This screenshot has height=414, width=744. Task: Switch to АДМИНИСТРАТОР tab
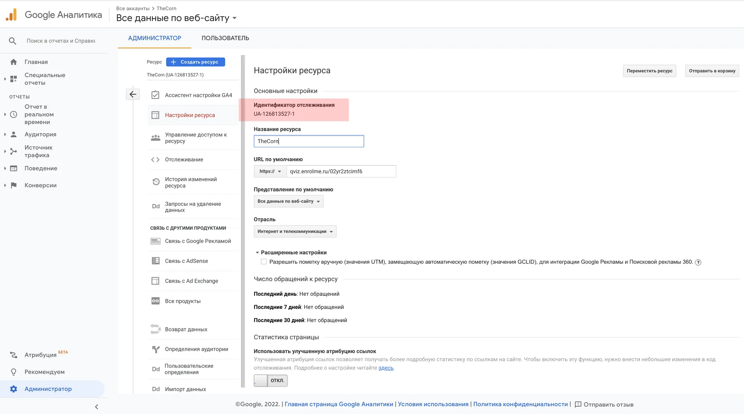[155, 38]
